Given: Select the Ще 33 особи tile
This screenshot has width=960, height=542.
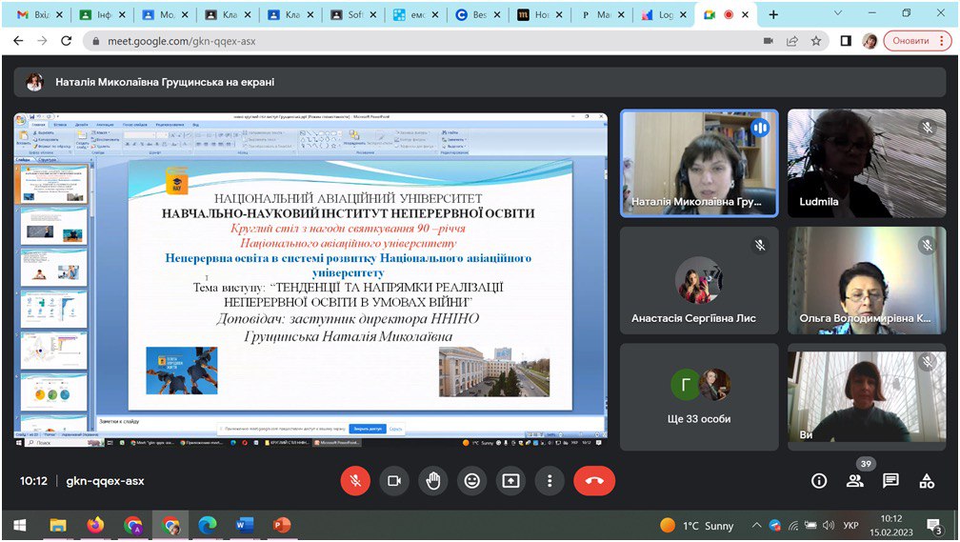Looking at the screenshot, I should coord(699,396).
